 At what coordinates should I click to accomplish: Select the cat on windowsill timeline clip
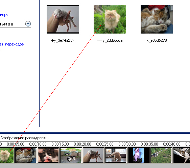pos(182,155)
